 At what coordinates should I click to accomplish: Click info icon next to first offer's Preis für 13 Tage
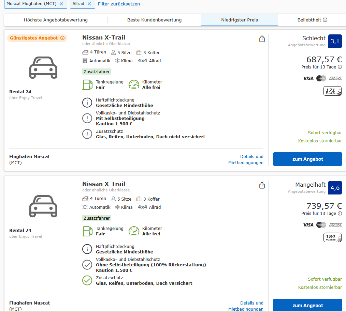(x=340, y=67)
